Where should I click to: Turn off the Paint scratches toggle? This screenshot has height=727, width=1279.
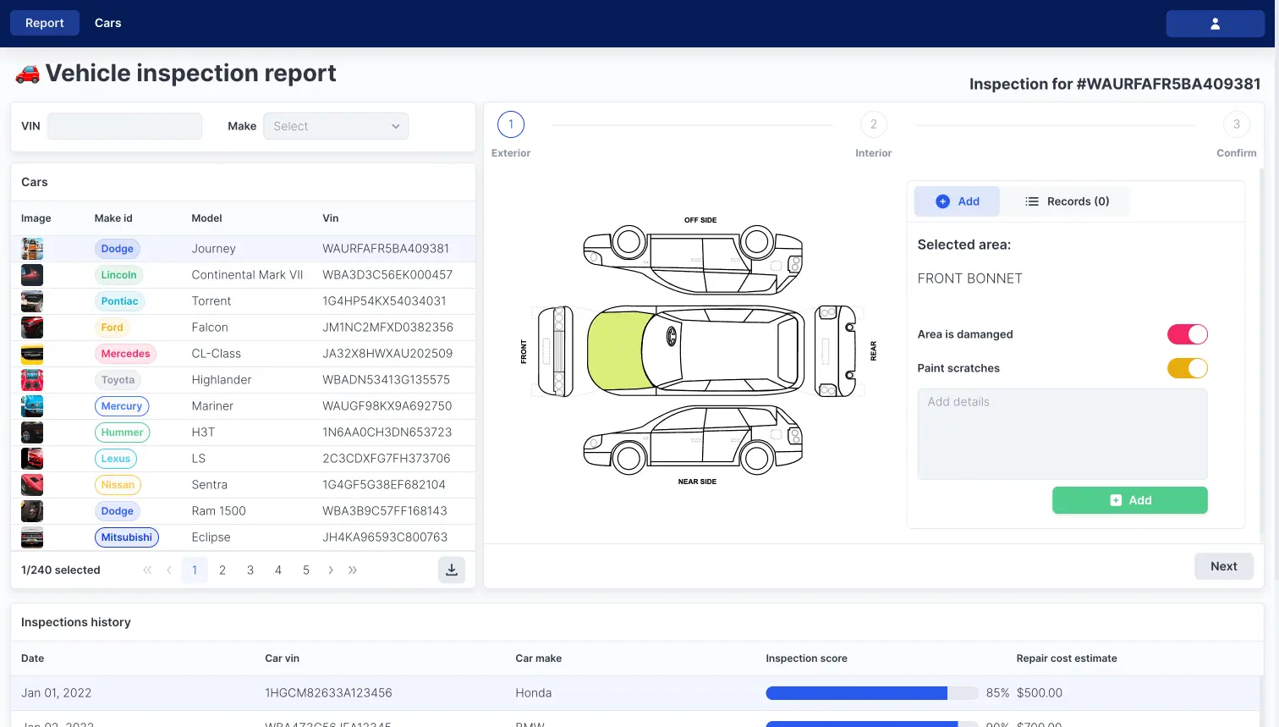pyautogui.click(x=1187, y=368)
